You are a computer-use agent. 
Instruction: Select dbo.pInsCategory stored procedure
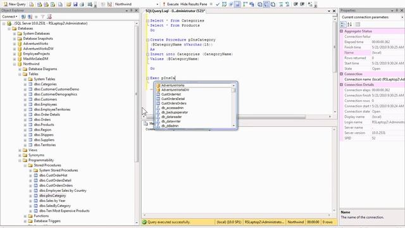53,196
